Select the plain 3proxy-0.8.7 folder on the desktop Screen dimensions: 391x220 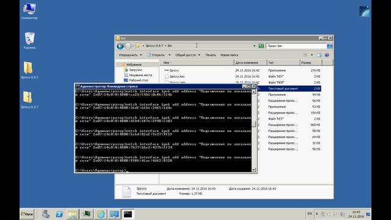(29, 70)
